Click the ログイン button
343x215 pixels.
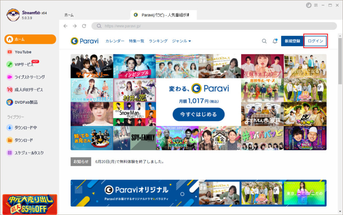coord(316,41)
